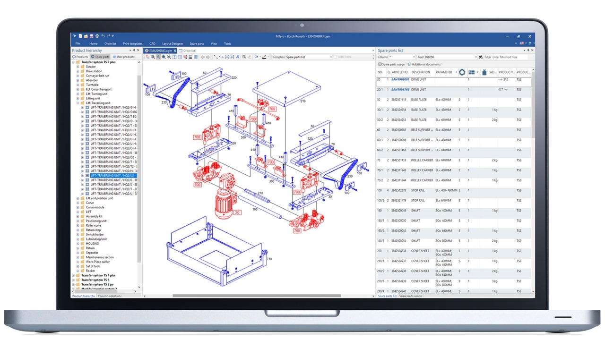The image size is (605, 340).
Task: Open Spare parts usage via its gear icon
Action: click(381, 64)
